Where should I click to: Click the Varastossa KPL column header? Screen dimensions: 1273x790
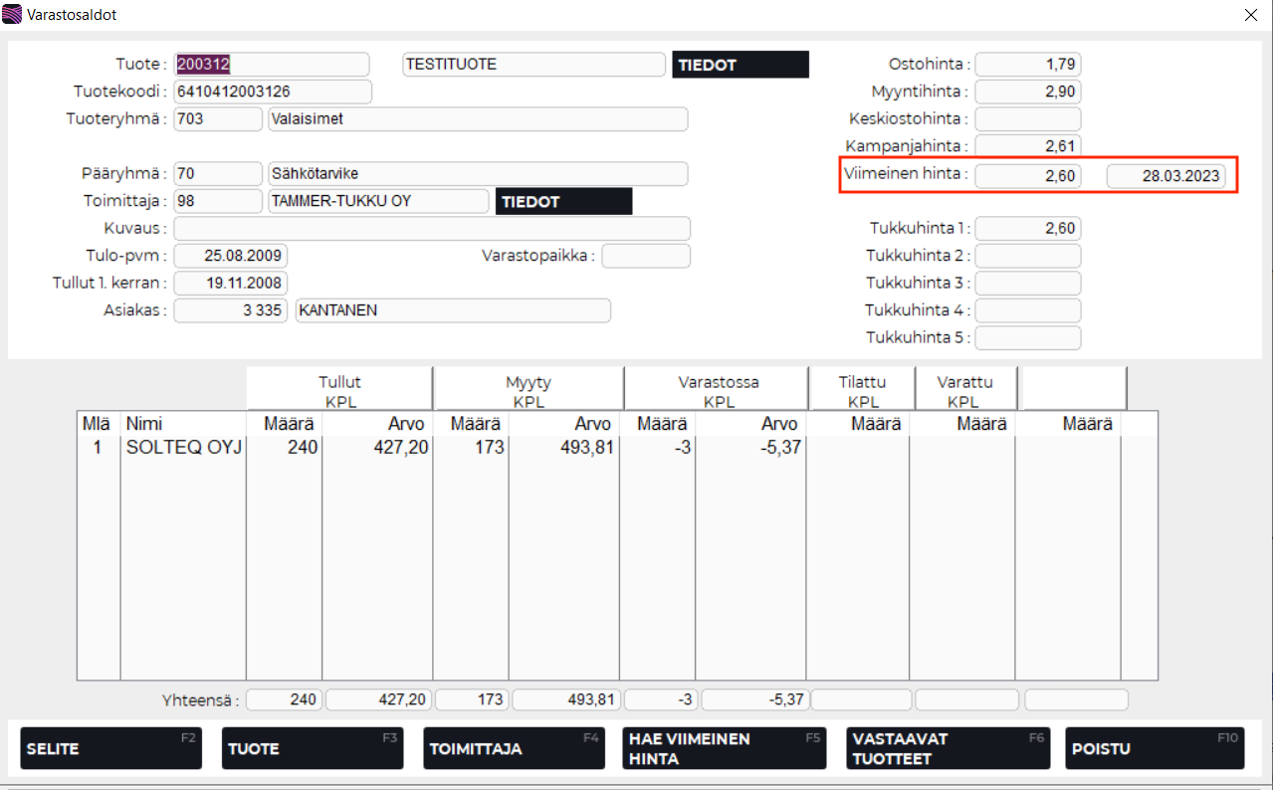point(718,391)
